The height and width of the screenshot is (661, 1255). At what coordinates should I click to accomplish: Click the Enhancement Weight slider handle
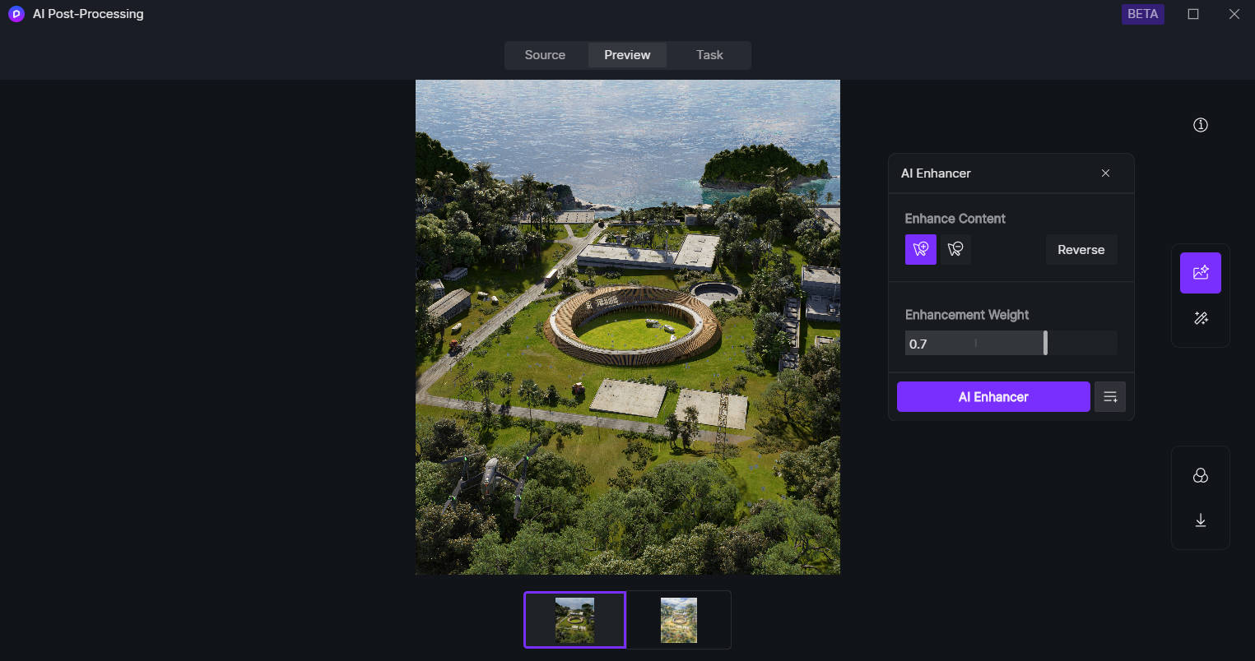[1045, 343]
